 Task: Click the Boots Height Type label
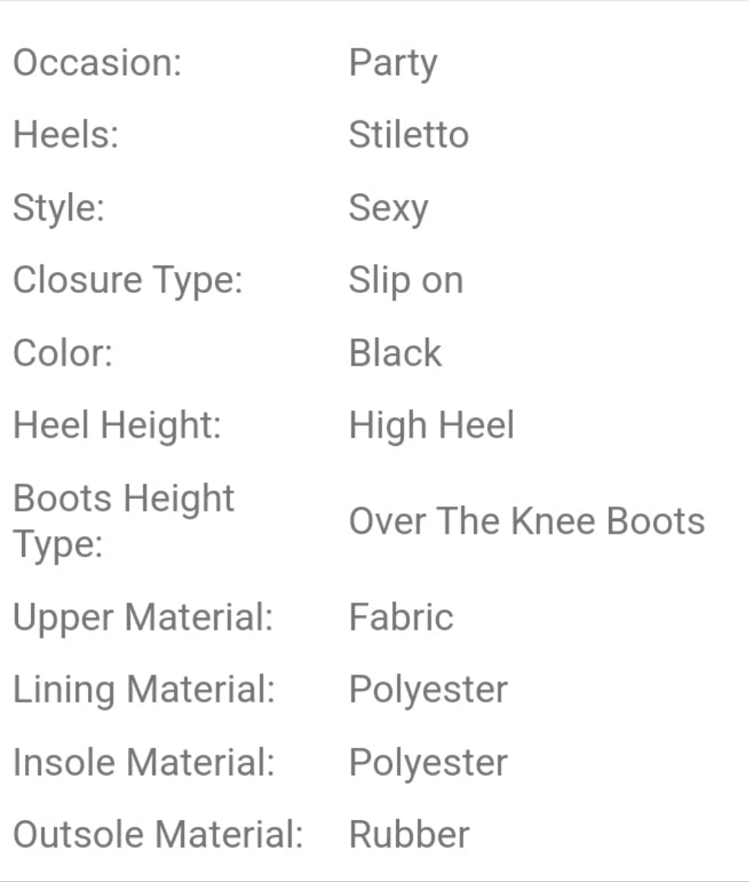point(123,521)
